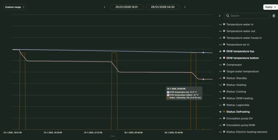
Task: Click the Temperature water in color dot
Action: [x=224, y=24]
